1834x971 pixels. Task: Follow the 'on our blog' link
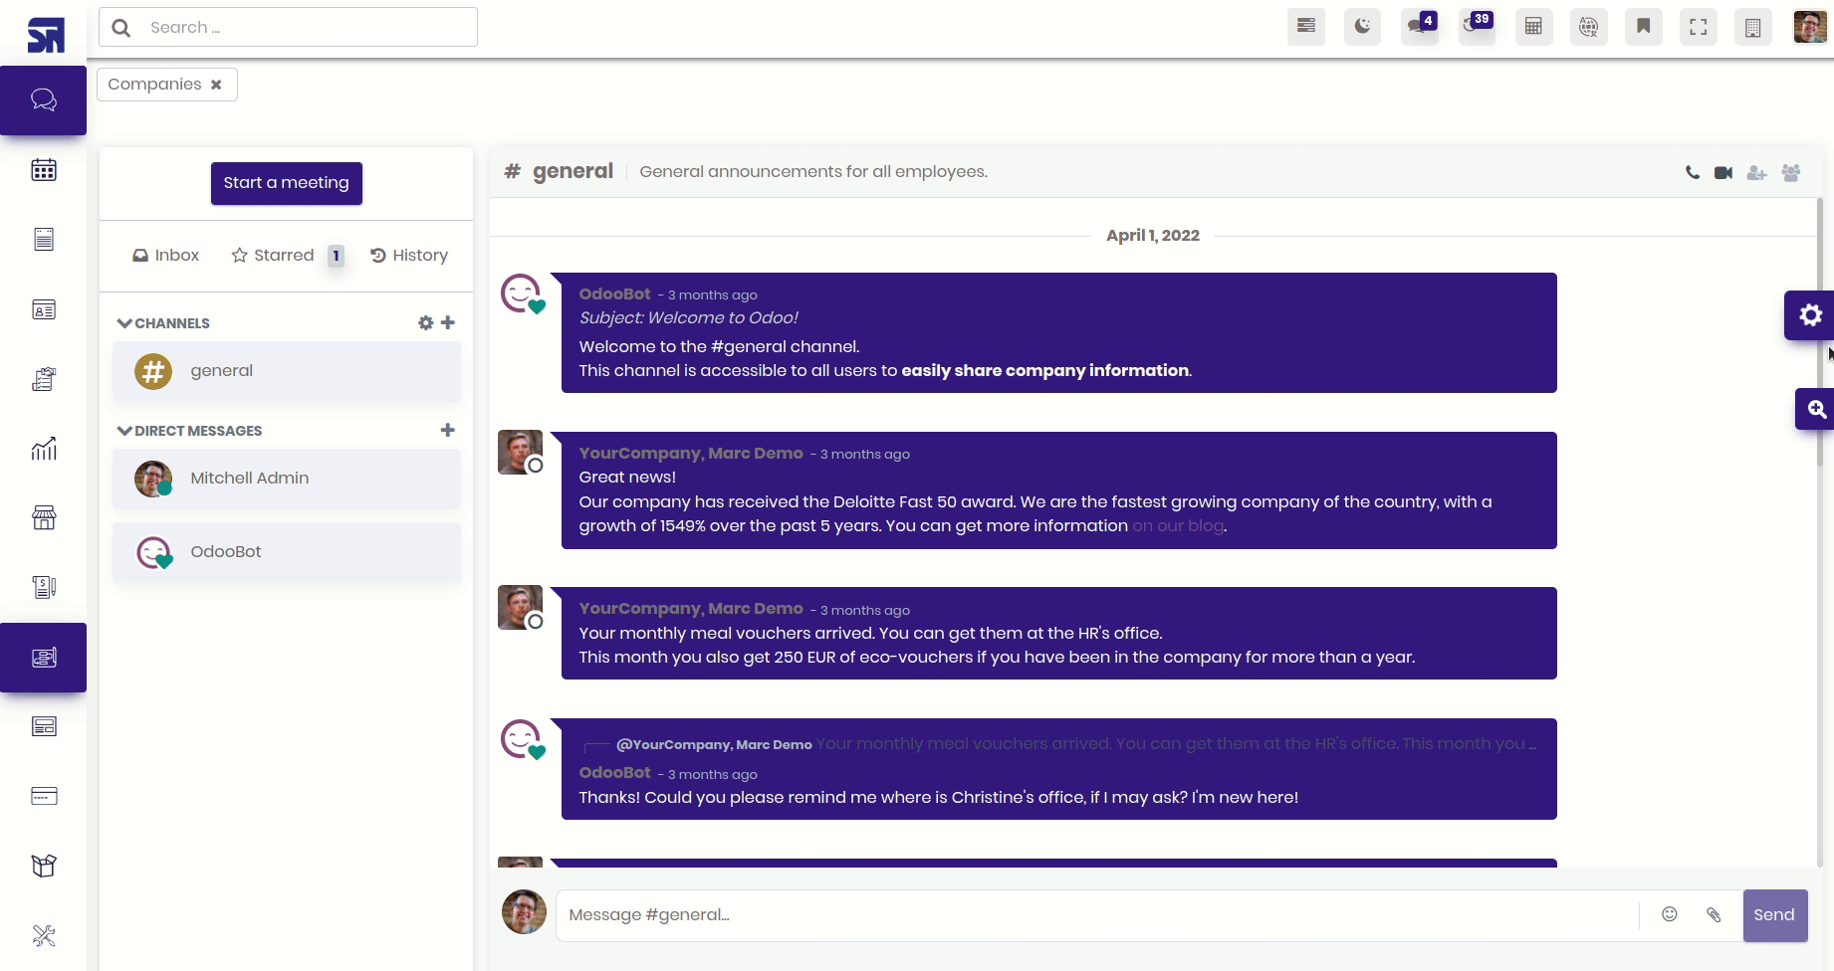[1178, 526]
